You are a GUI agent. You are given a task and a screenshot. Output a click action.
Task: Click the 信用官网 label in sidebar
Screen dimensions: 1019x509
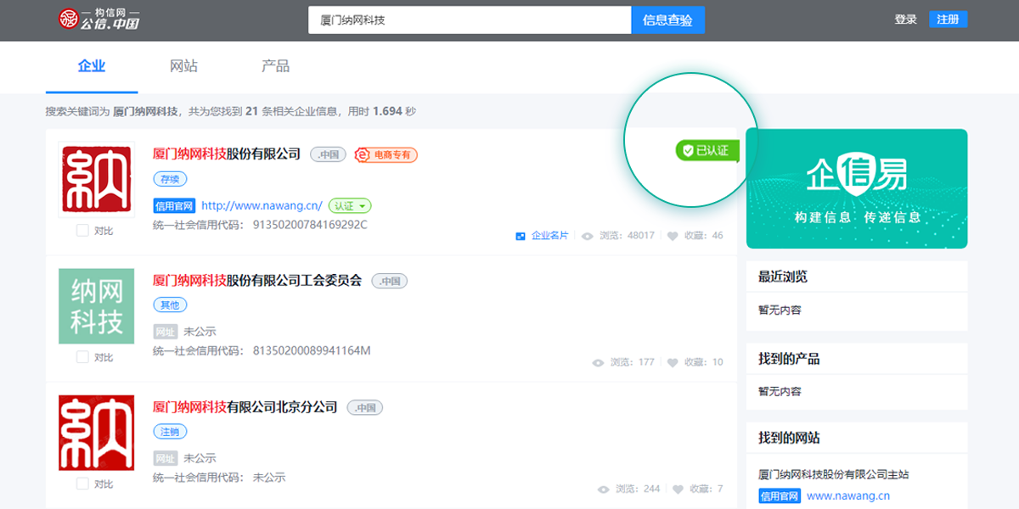[780, 495]
